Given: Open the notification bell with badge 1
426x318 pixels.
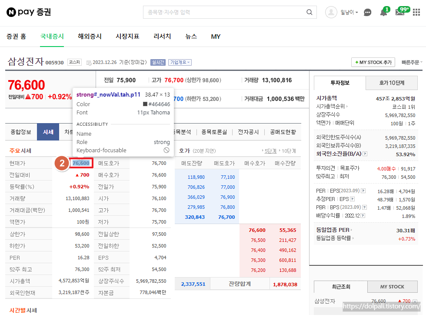Looking at the screenshot, I should click(x=384, y=13).
